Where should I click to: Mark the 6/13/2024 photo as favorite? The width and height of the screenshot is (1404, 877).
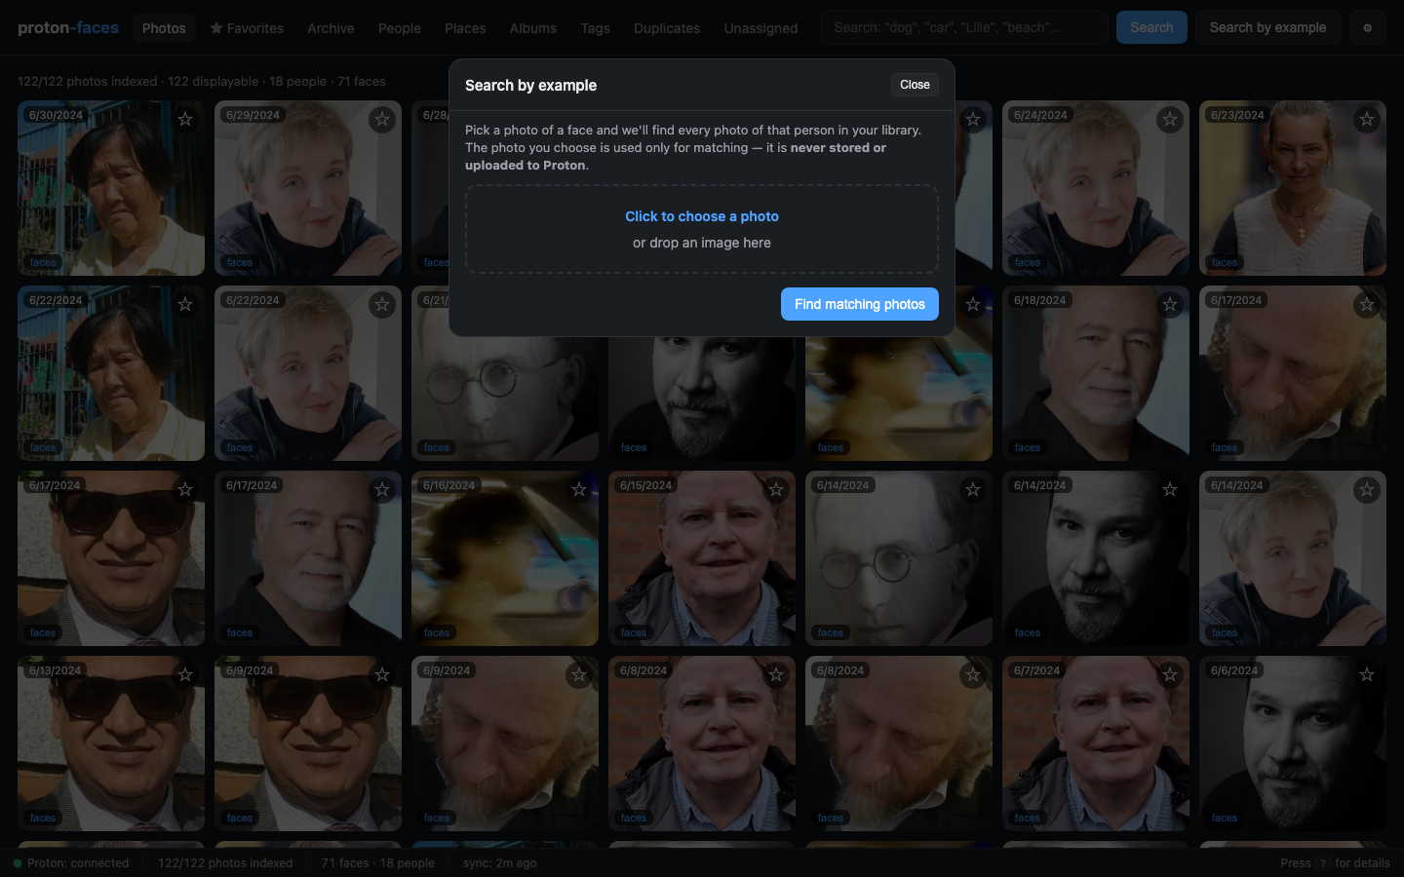tap(185, 674)
